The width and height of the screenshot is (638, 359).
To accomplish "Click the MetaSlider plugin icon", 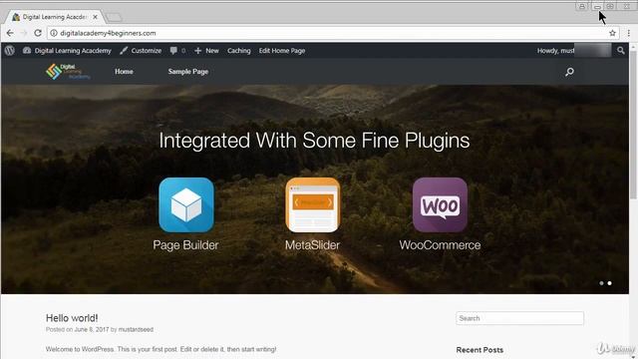I will [x=312, y=204].
